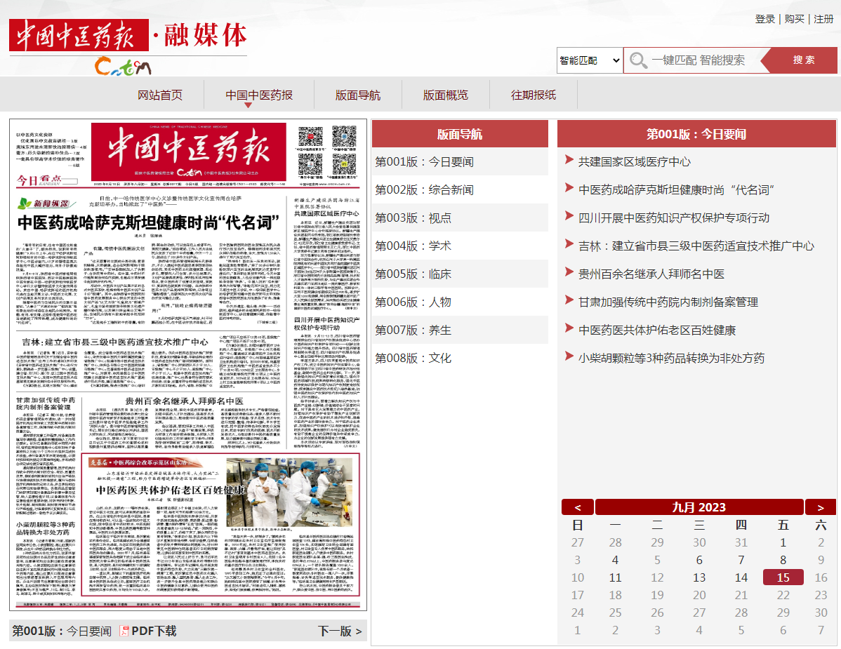
Task: Select 第001版：今日要闻 in the page list
Action: pos(461,162)
